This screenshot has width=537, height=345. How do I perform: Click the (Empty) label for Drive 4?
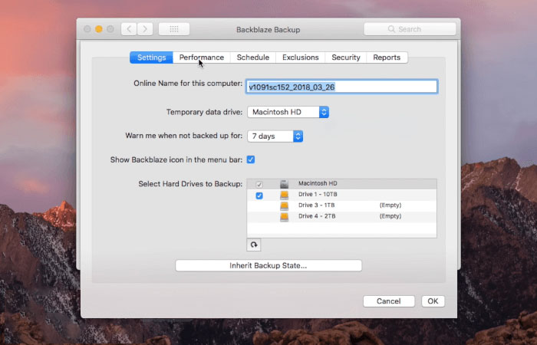390,216
